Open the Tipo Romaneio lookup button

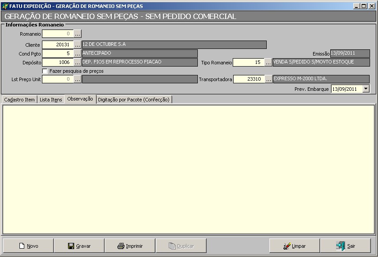tap(268, 63)
